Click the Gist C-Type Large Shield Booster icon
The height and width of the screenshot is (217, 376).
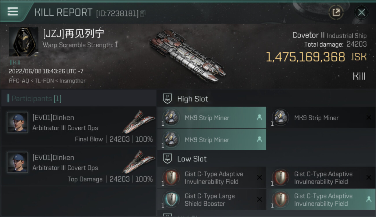coord(171,200)
